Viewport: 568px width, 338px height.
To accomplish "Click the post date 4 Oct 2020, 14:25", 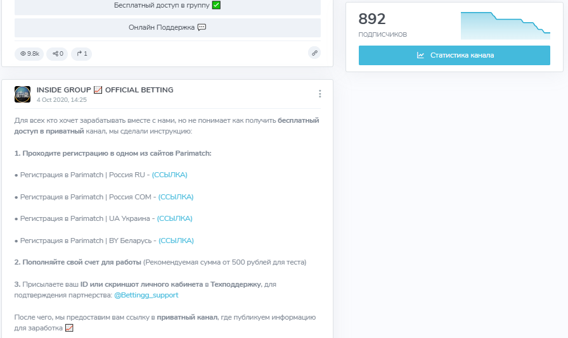I will (61, 100).
